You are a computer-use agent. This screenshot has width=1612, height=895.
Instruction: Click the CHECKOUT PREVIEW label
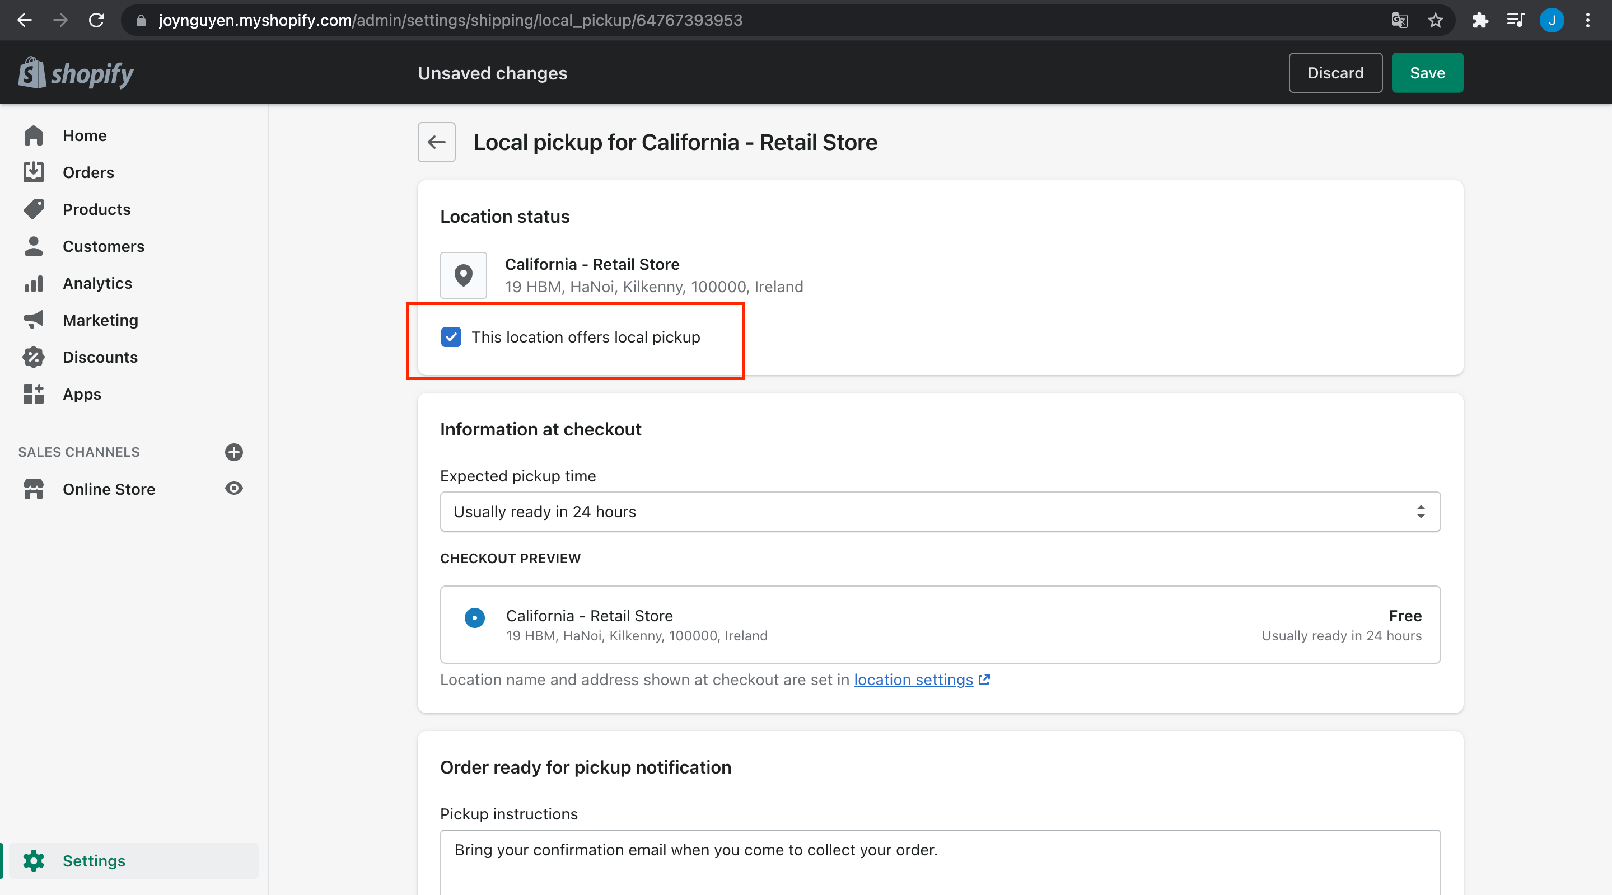[x=510, y=559]
